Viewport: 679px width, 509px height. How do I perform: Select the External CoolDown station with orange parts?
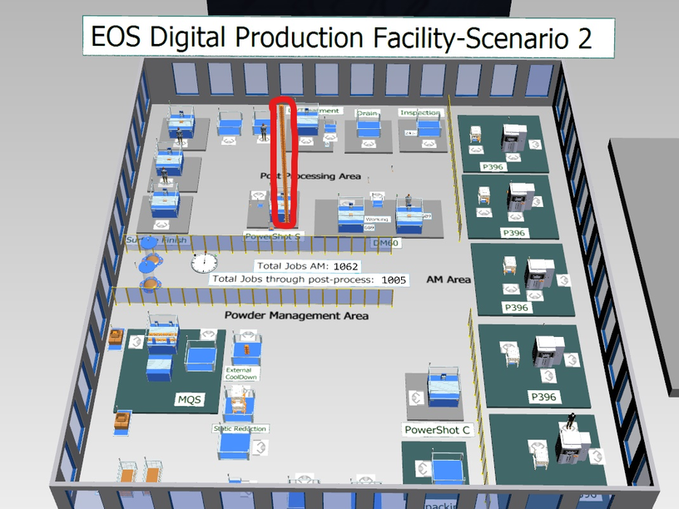(x=247, y=348)
